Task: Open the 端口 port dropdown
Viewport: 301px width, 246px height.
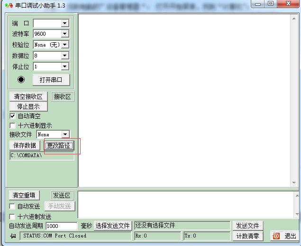Action: click(65, 23)
